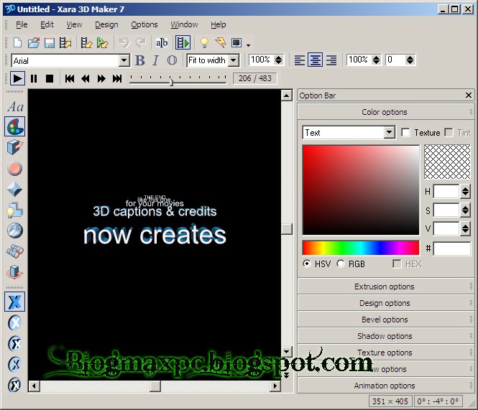Viewport: 478px width, 410px height.
Task: Open the Edit menu
Action: pyautogui.click(x=47, y=24)
